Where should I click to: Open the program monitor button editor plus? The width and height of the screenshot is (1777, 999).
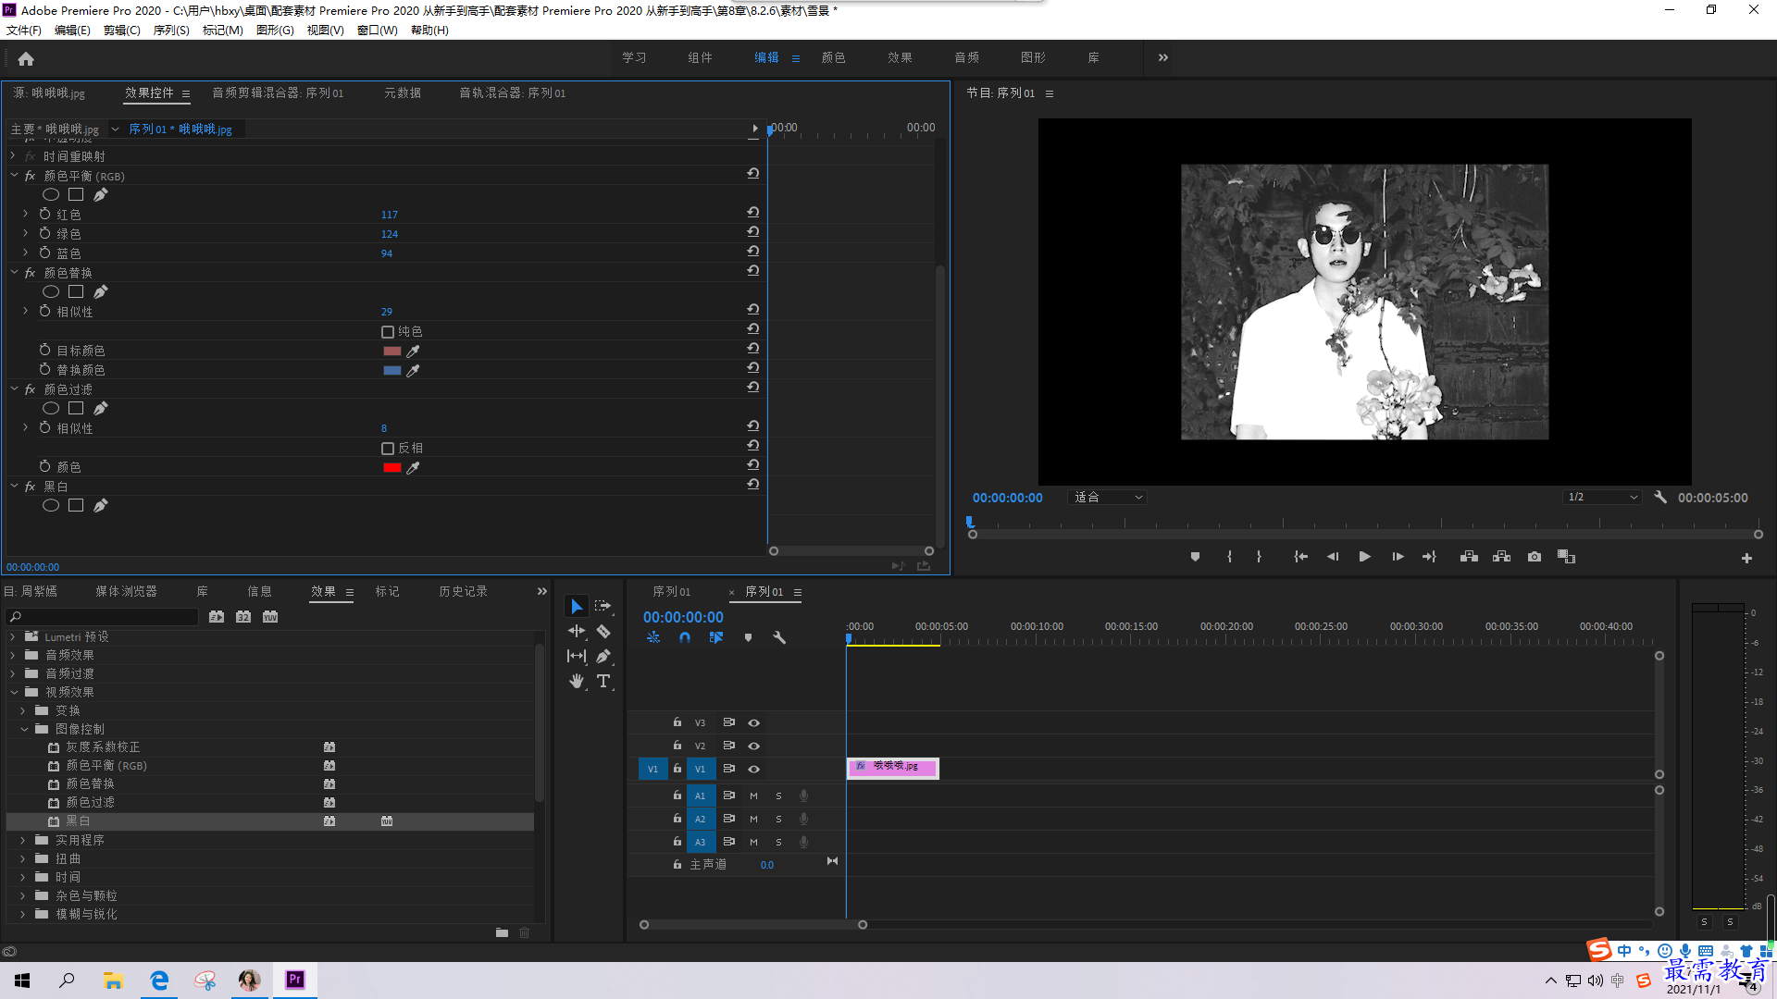[x=1746, y=558]
